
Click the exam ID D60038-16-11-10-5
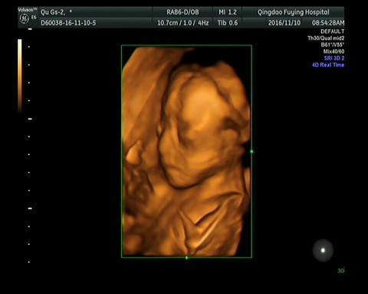[x=68, y=23]
